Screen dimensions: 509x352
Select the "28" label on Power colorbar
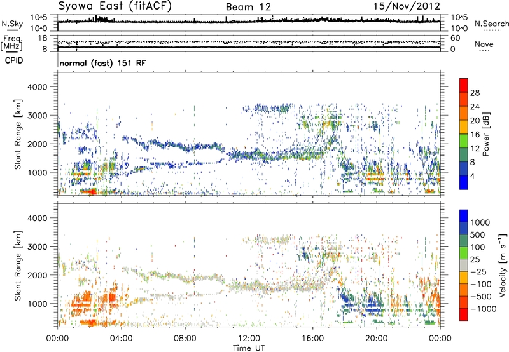(475, 93)
